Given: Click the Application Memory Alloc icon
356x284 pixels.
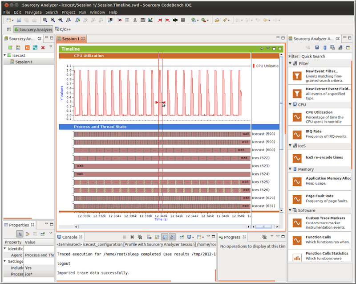Looking at the screenshot, I should pyautogui.click(x=297, y=181).
